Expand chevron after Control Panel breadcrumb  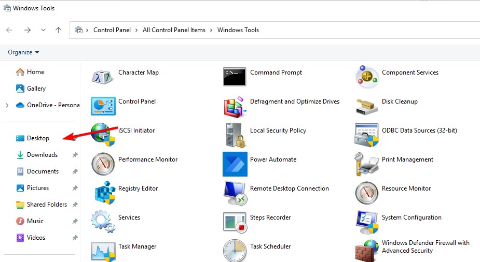pos(136,30)
